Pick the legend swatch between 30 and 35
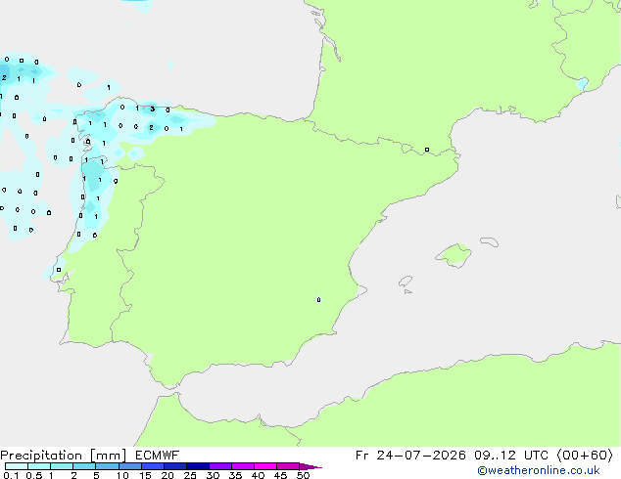The width and height of the screenshot is (621, 479). pos(219,466)
